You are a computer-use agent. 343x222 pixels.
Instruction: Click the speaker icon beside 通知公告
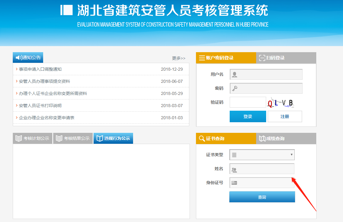[x=19, y=57]
